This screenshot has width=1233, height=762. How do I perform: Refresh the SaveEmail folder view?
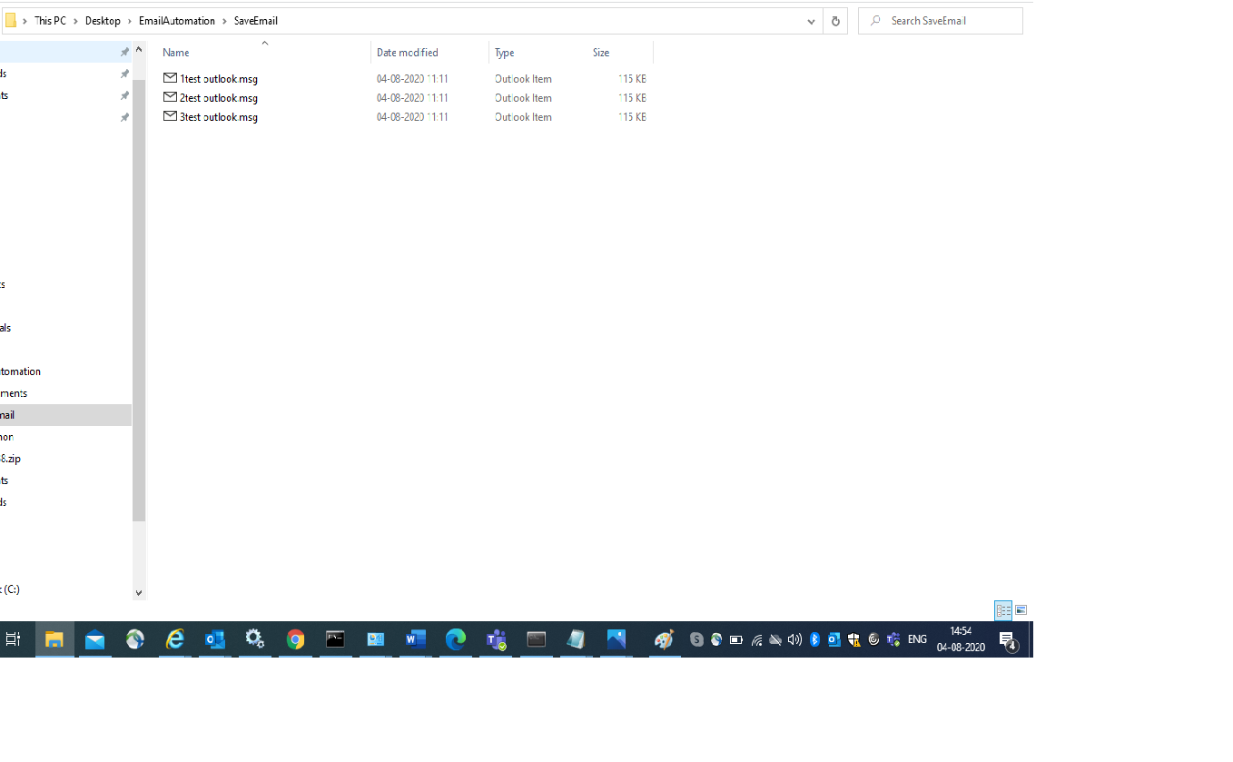(835, 21)
